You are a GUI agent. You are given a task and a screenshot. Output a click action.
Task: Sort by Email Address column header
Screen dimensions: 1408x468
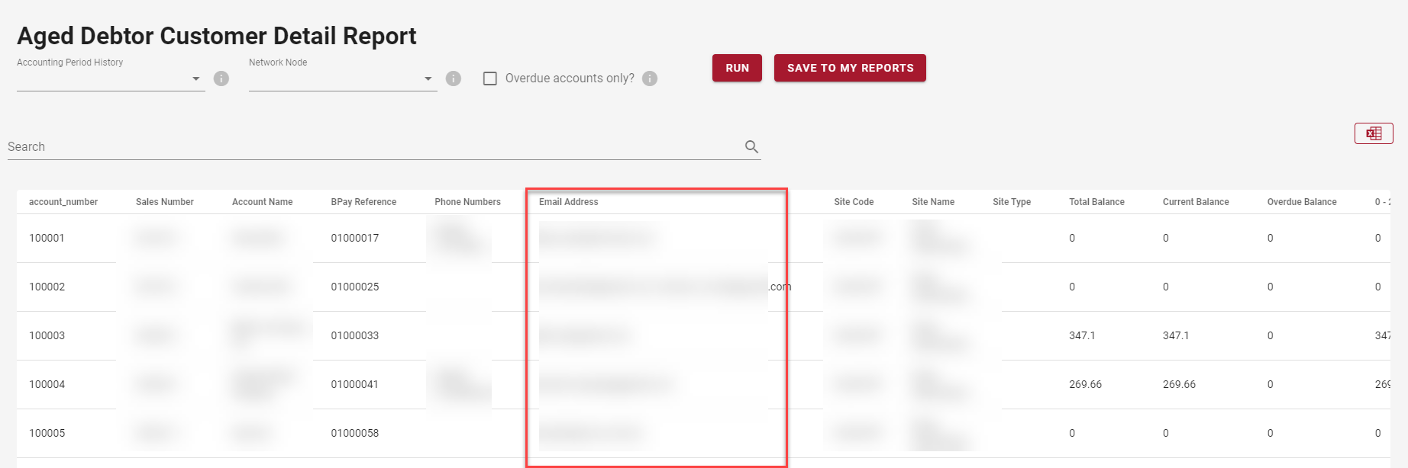(x=569, y=202)
